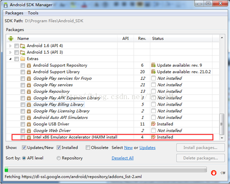
Task: Toggle the Updates/New filter checkbox
Action: click(x=24, y=148)
